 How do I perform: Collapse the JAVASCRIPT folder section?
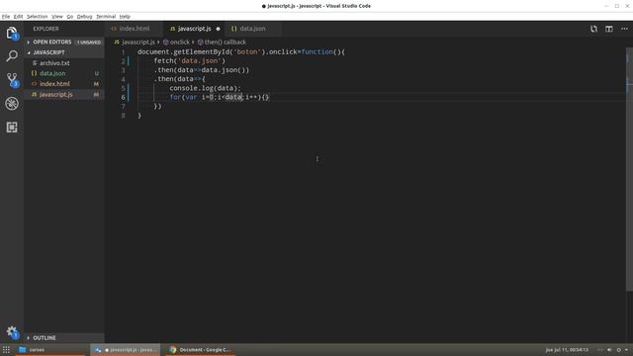[63, 52]
